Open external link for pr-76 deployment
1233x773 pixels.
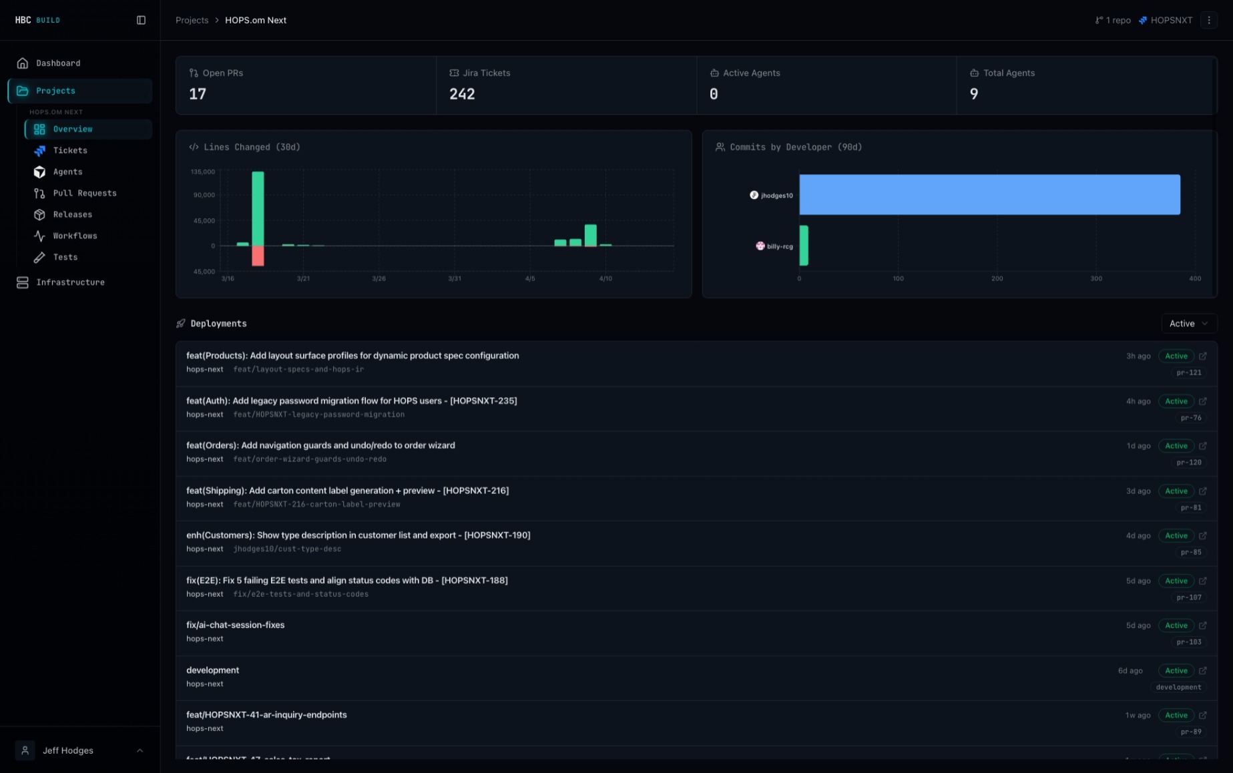(1203, 401)
